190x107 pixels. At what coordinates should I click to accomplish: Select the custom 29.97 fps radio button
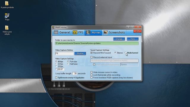click(x=56, y=69)
